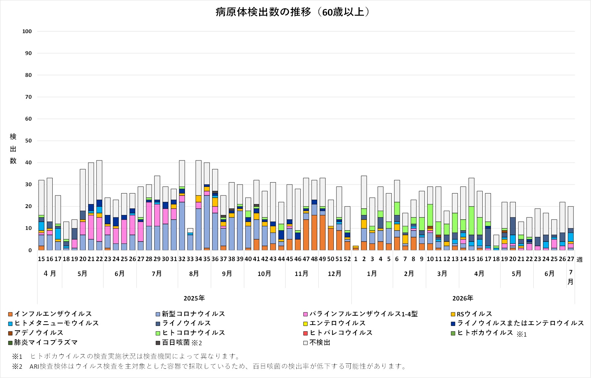Click the chart title 病原体検出数の推移（60歳以上）

(293, 12)
